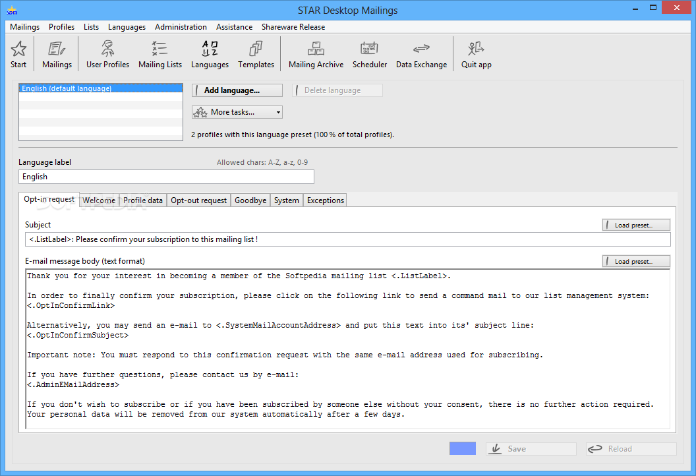The image size is (696, 476).
Task: Open the Mailings toolbar icon
Action: coord(57,53)
